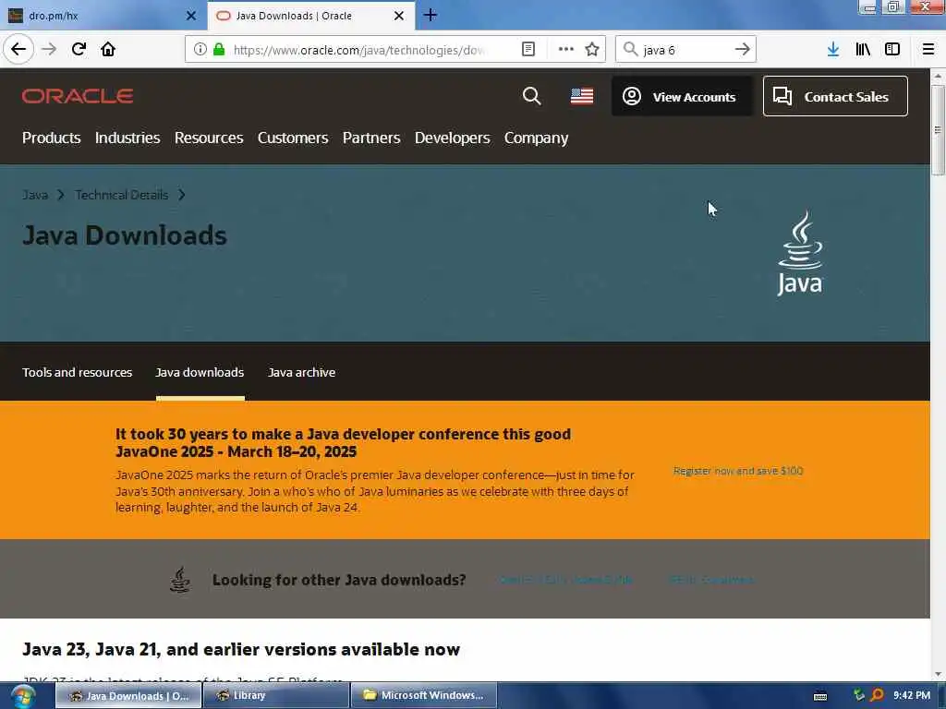Viewport: 946px width, 709px height.
Task: Open the Library window from taskbar
Action: point(276,696)
